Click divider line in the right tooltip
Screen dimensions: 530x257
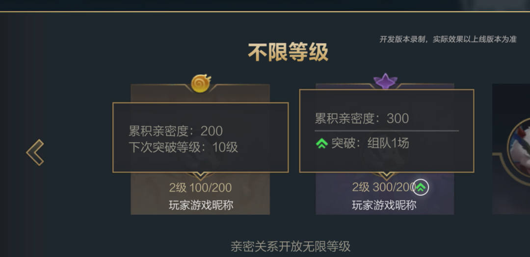point(386,131)
